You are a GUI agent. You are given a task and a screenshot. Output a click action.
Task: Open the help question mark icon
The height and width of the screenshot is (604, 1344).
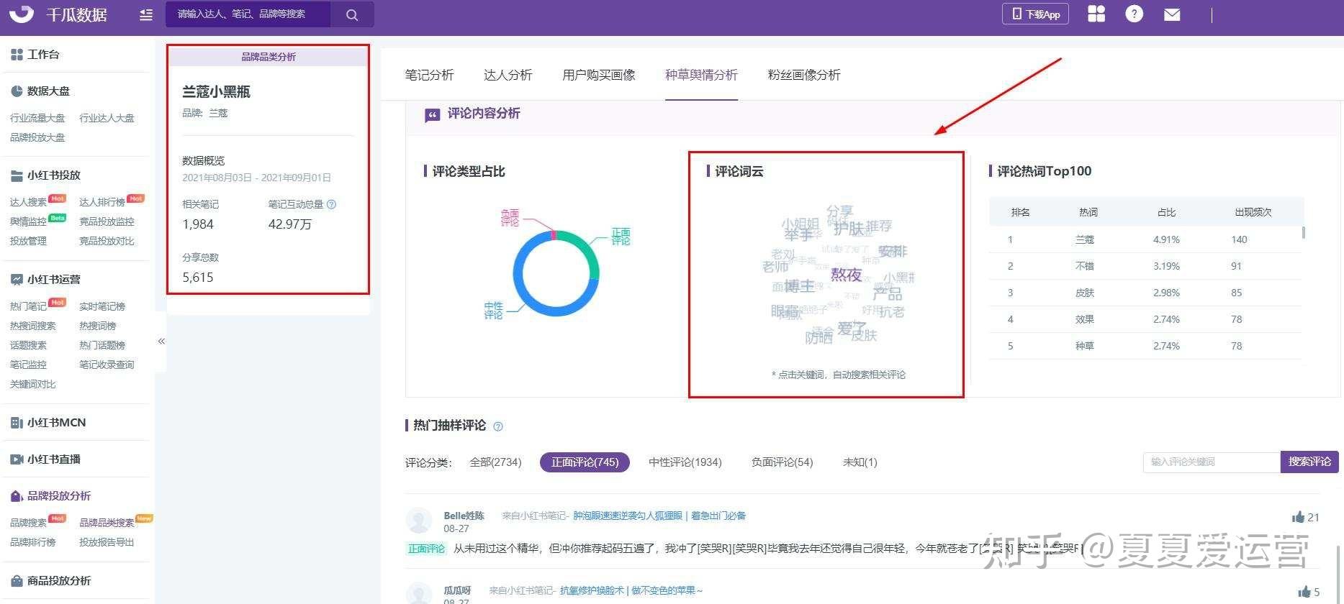(1134, 14)
